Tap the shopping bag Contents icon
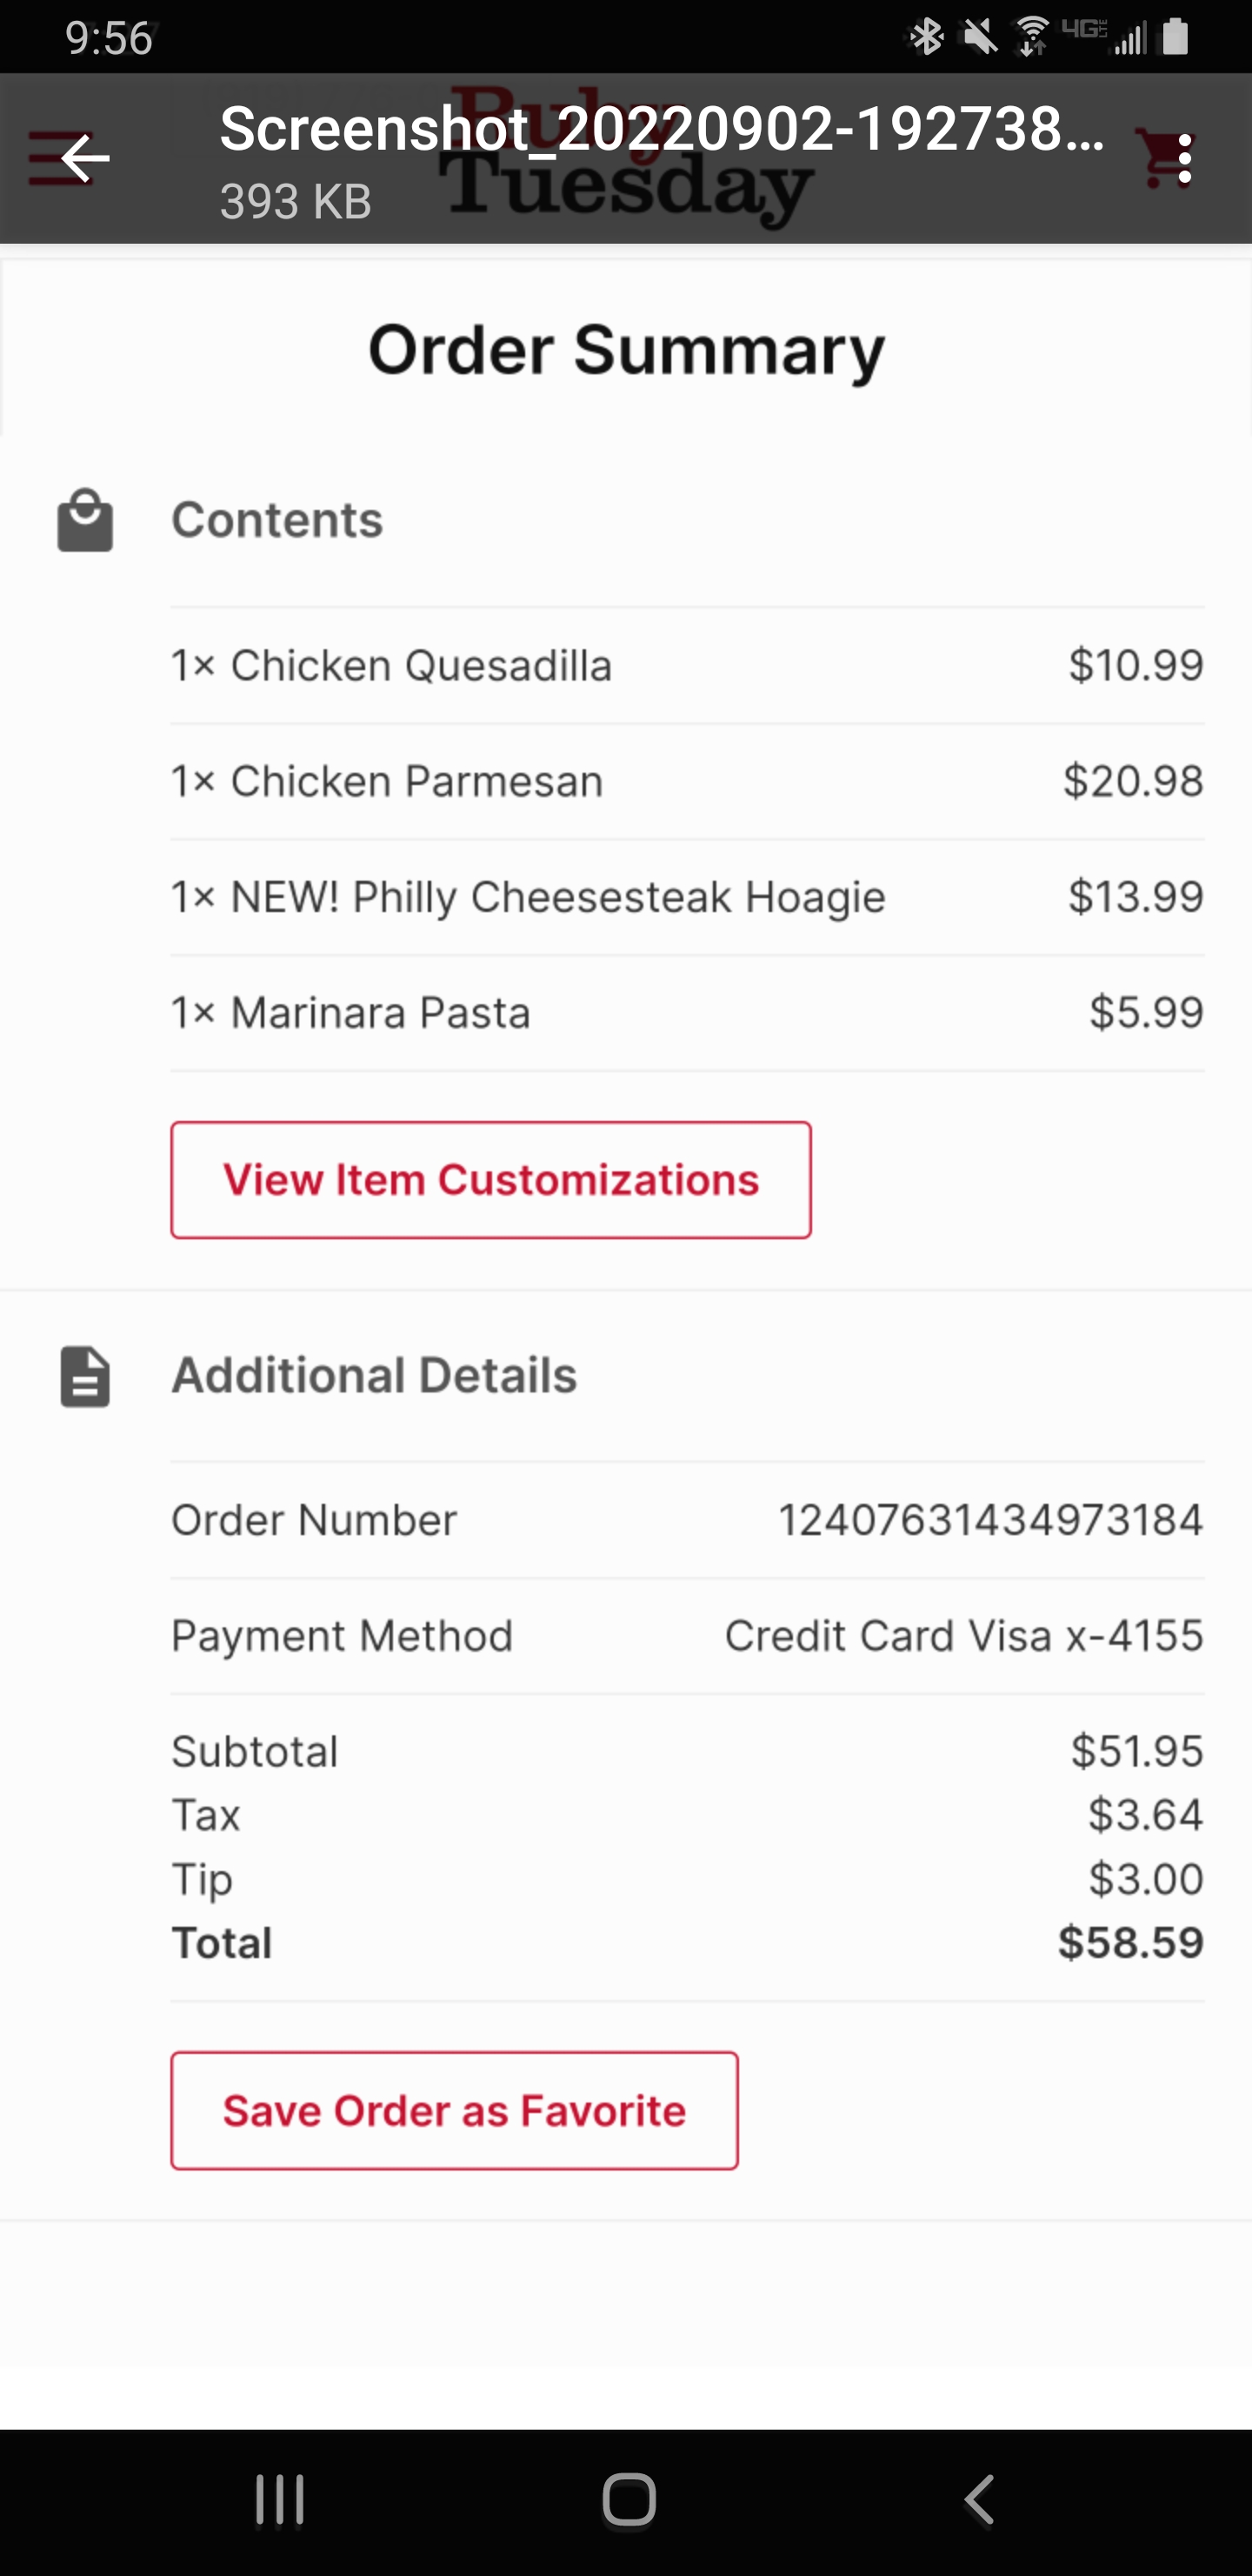The width and height of the screenshot is (1252, 2576). point(85,520)
